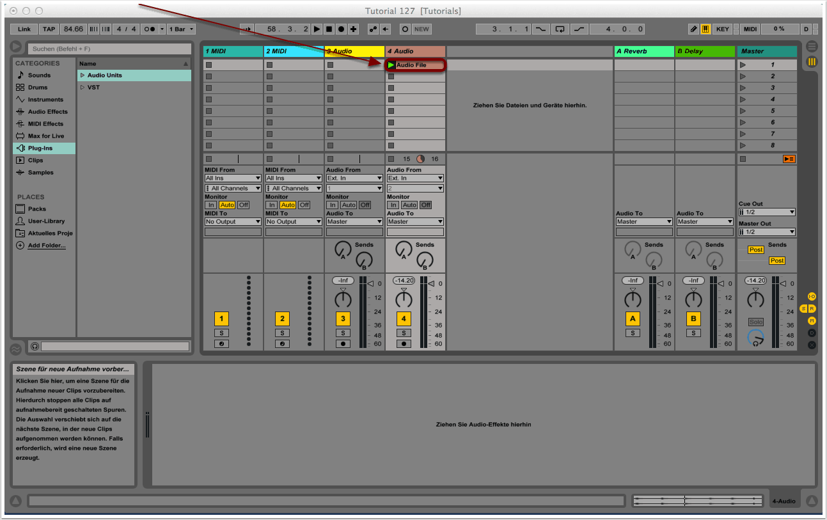The height and width of the screenshot is (520, 827).
Task: Arm track 4 Audio for recording
Action: (x=404, y=343)
